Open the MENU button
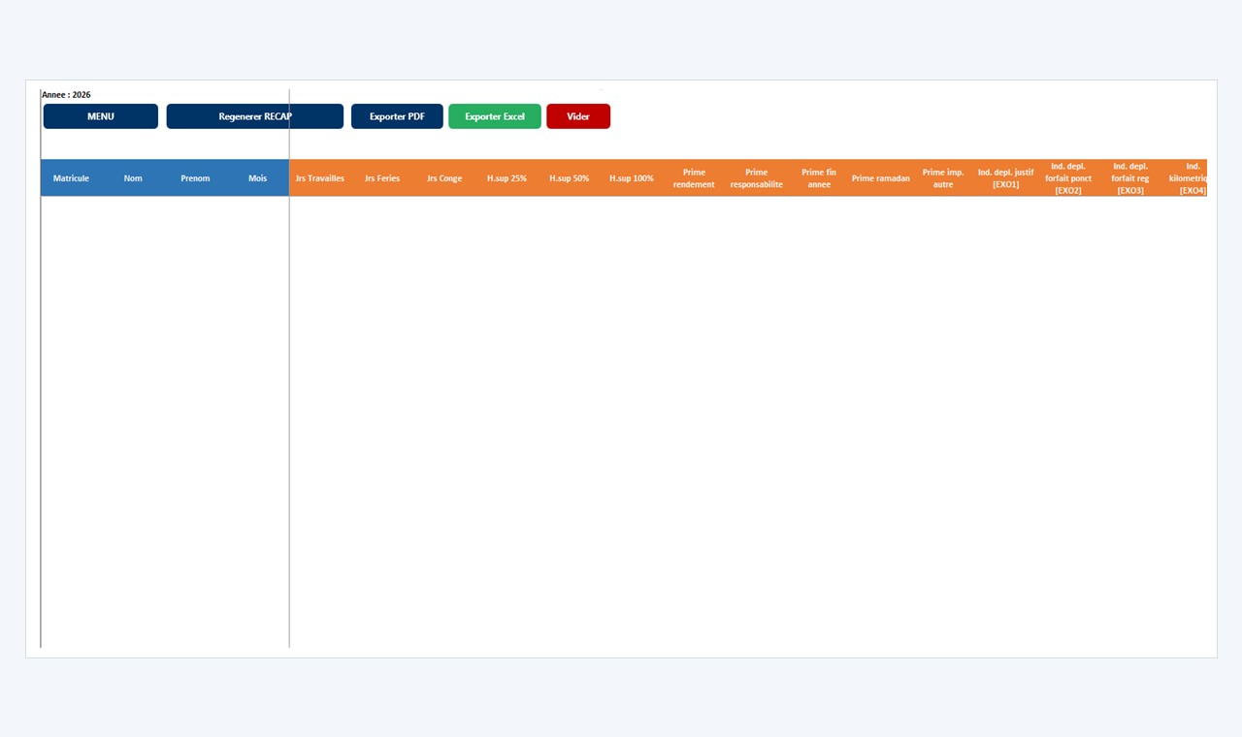Image resolution: width=1242 pixels, height=737 pixels. click(101, 116)
